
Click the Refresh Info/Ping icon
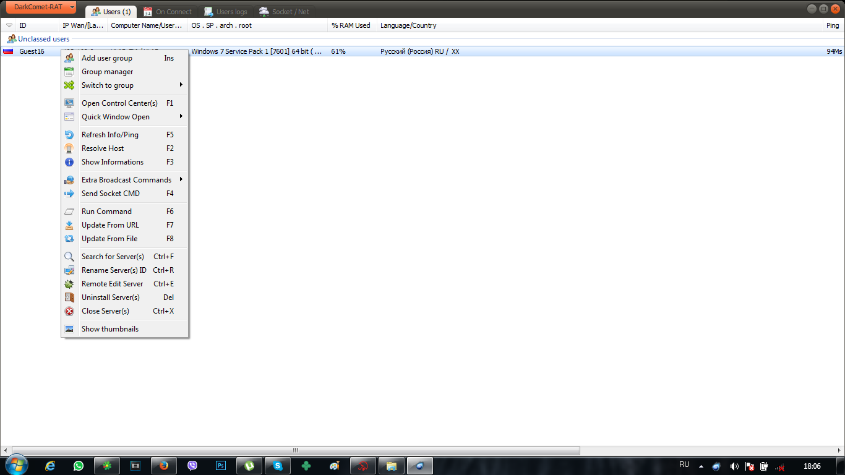coord(69,135)
